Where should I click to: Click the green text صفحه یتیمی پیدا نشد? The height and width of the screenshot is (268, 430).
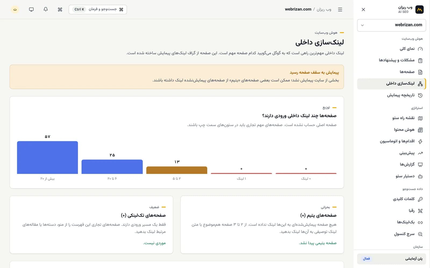(x=318, y=243)
